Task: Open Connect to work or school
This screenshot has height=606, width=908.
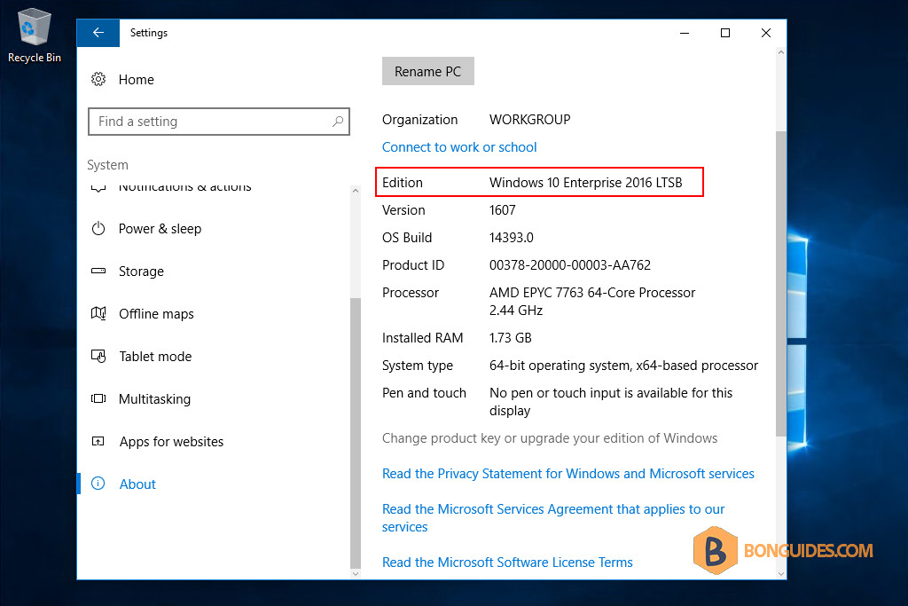Action: 459,147
